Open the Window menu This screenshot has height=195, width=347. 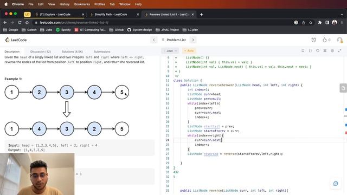(125, 4)
